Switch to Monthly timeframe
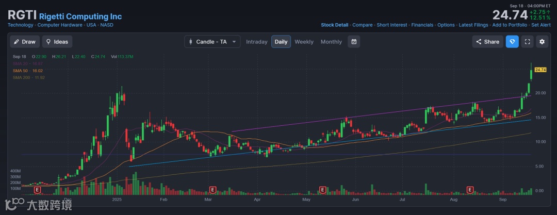 tap(331, 42)
